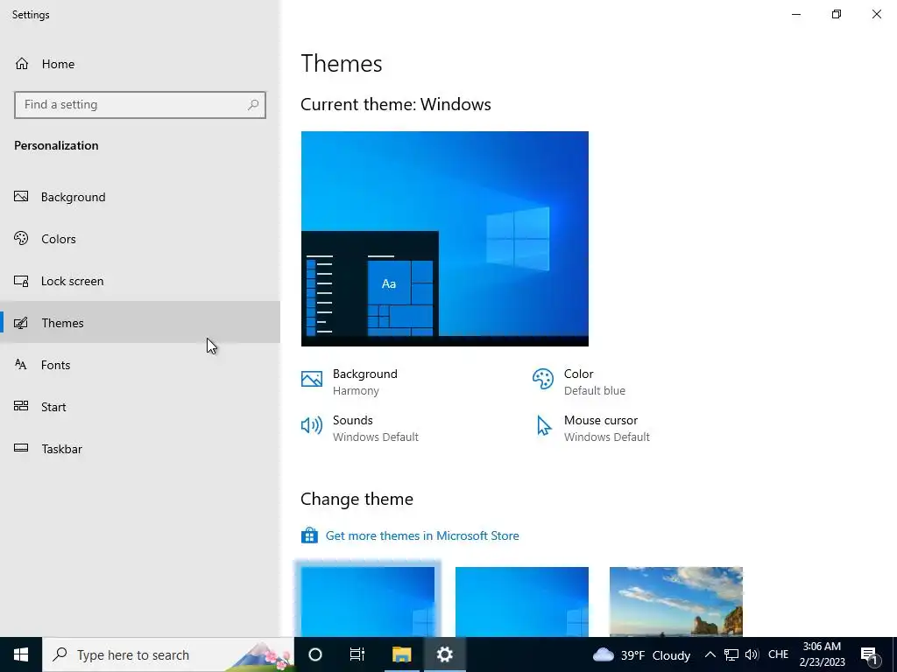Click the CHE language indicator
The image size is (897, 672).
pyautogui.click(x=778, y=654)
